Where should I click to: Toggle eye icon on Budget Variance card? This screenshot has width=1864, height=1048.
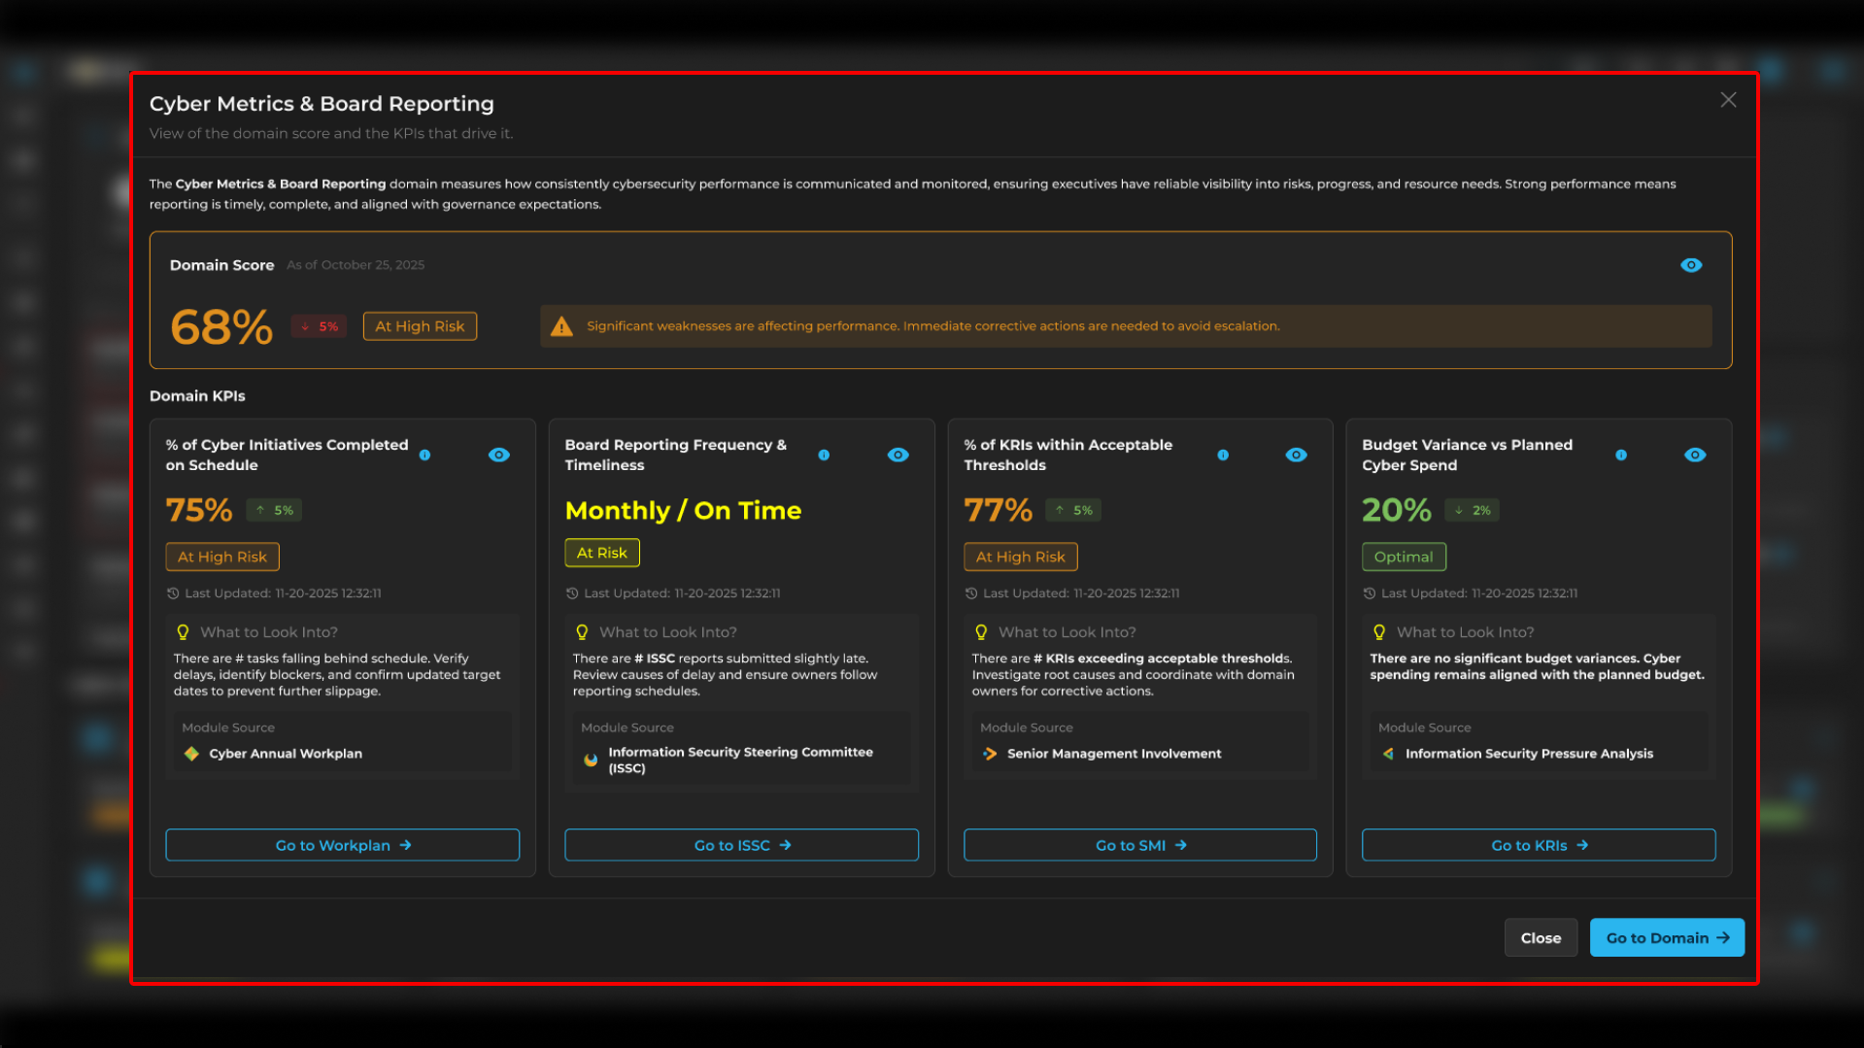[1695, 455]
